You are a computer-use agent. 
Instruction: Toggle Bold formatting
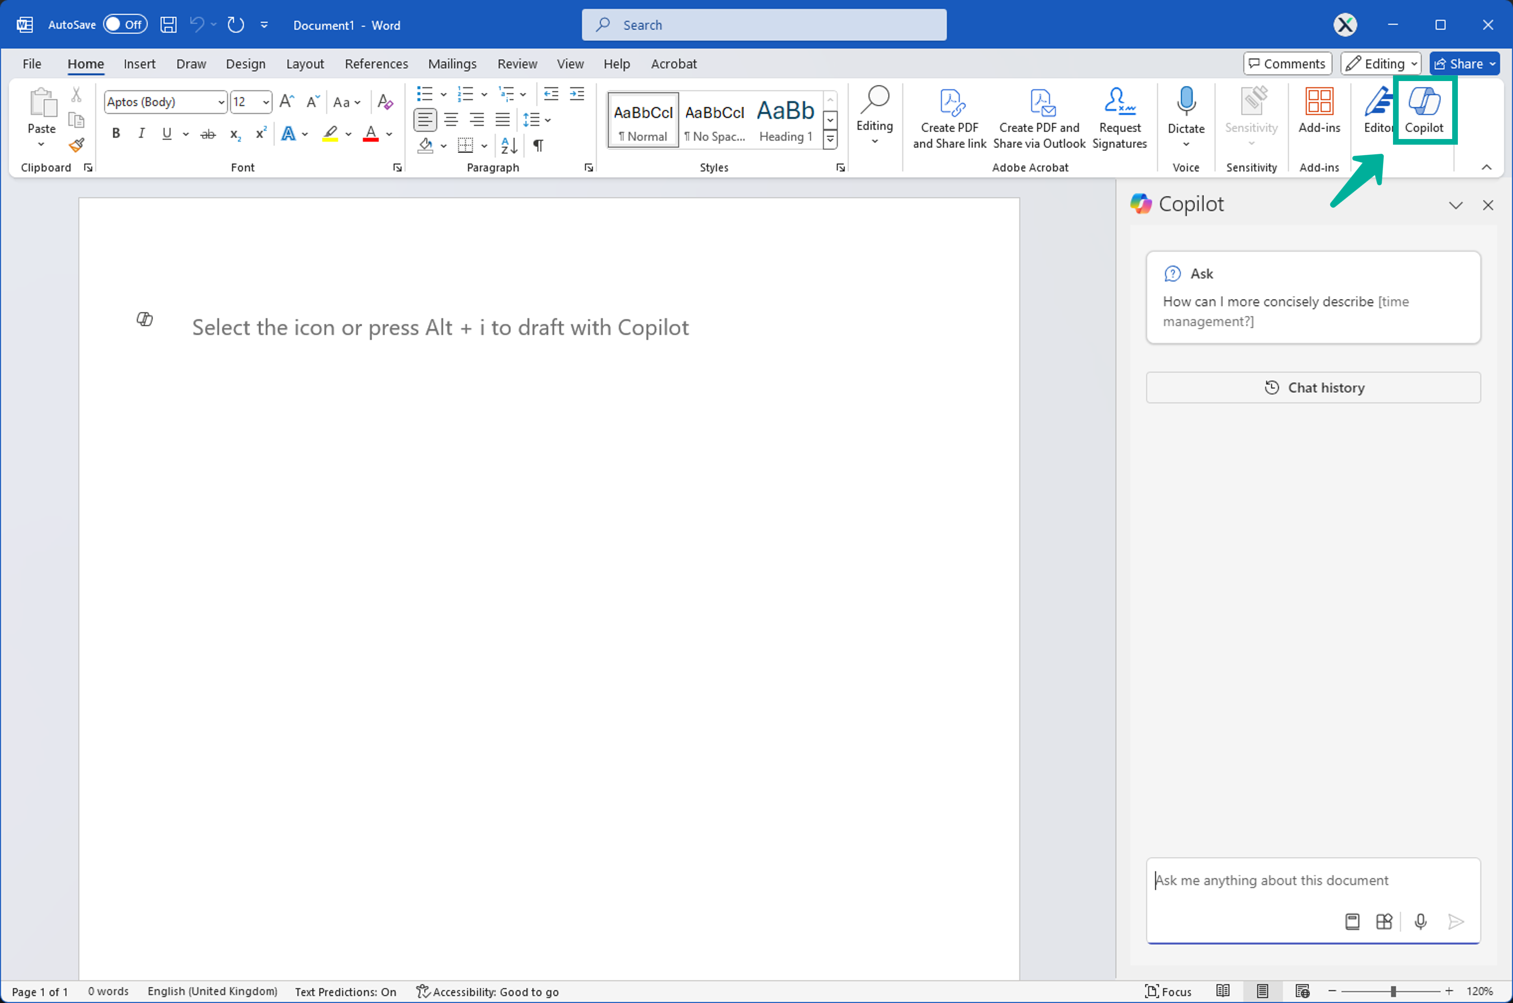click(x=116, y=134)
